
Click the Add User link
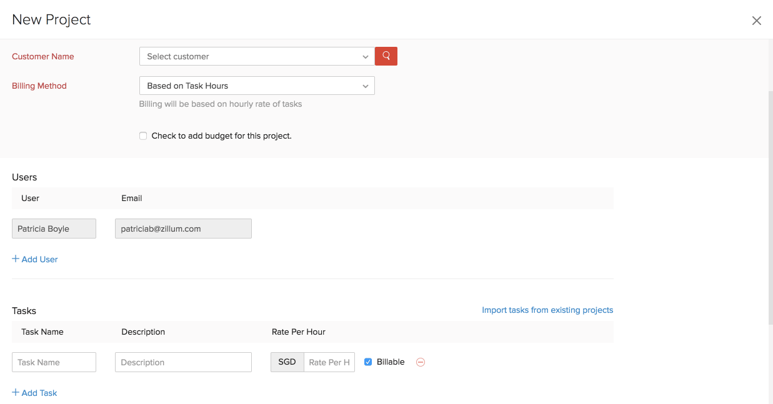pyautogui.click(x=39, y=259)
